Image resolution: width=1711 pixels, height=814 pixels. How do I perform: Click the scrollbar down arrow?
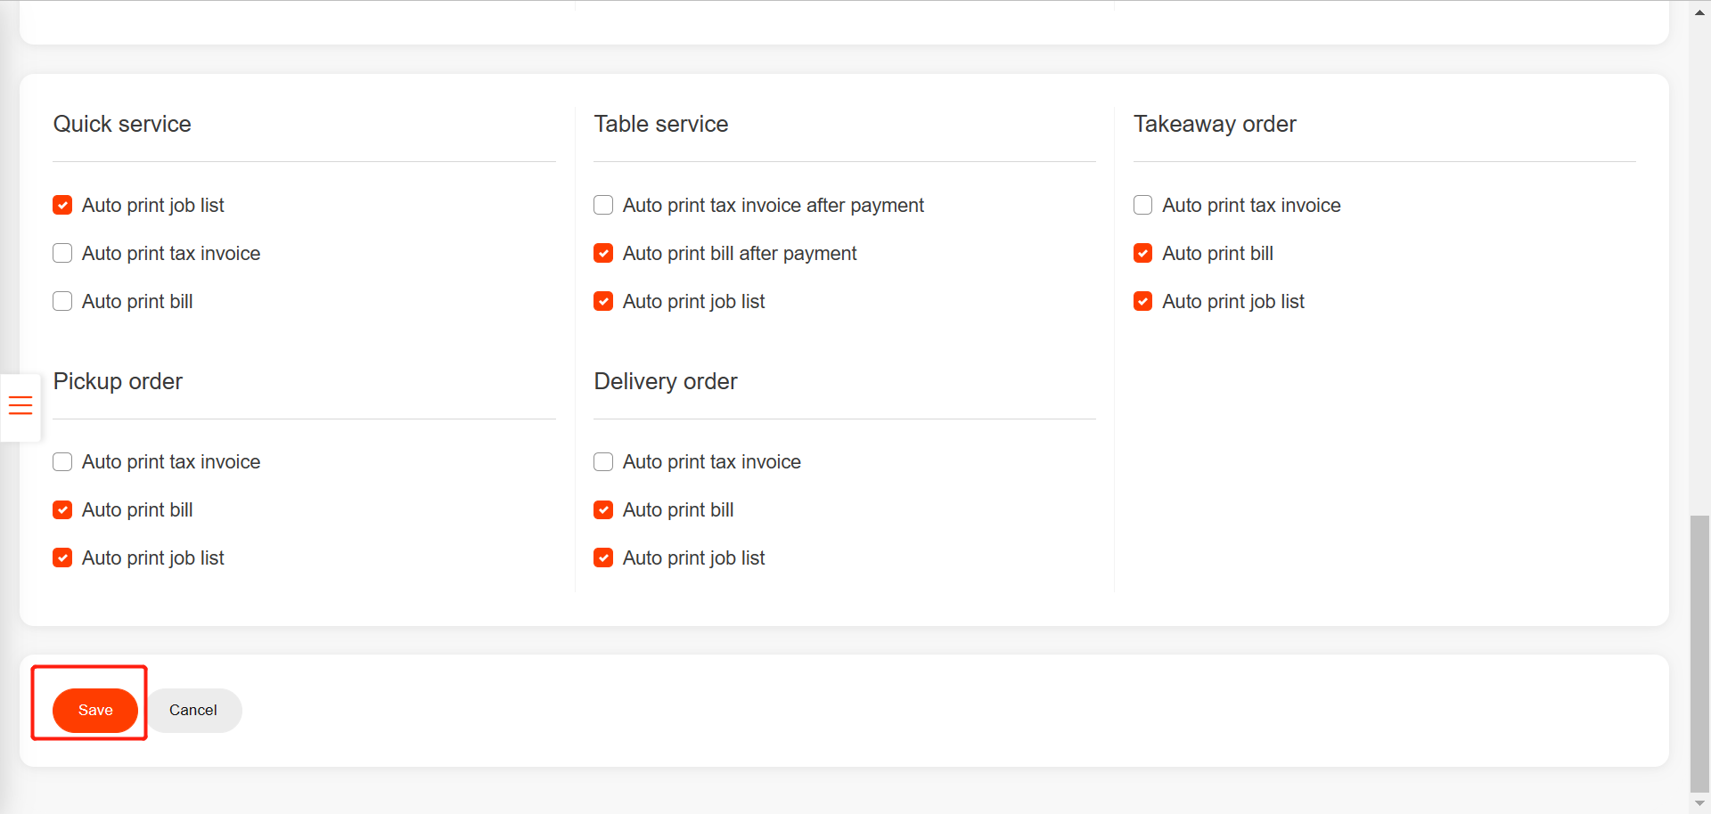(1699, 803)
